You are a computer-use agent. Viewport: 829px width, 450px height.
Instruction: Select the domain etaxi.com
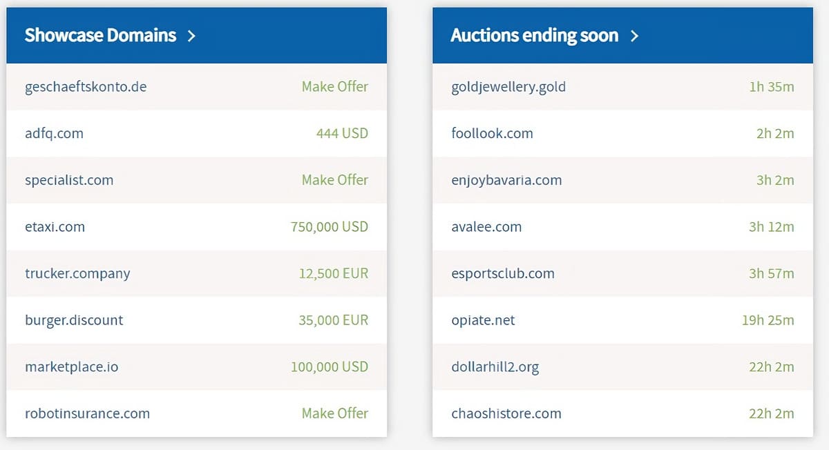56,226
